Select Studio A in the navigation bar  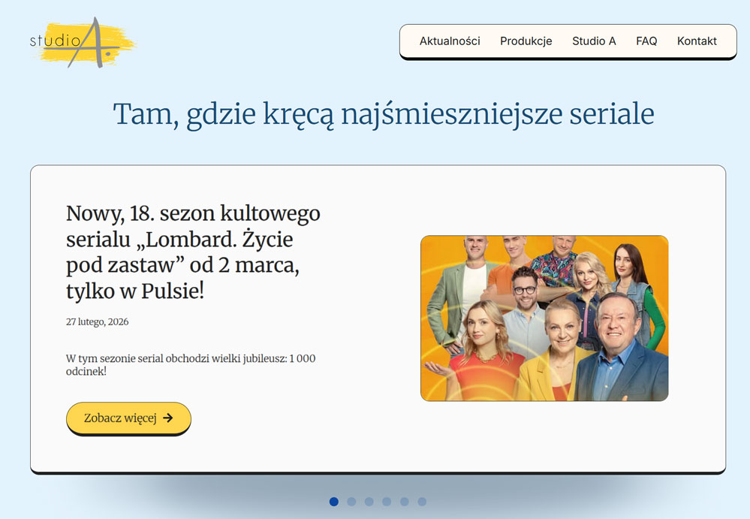[x=594, y=41]
